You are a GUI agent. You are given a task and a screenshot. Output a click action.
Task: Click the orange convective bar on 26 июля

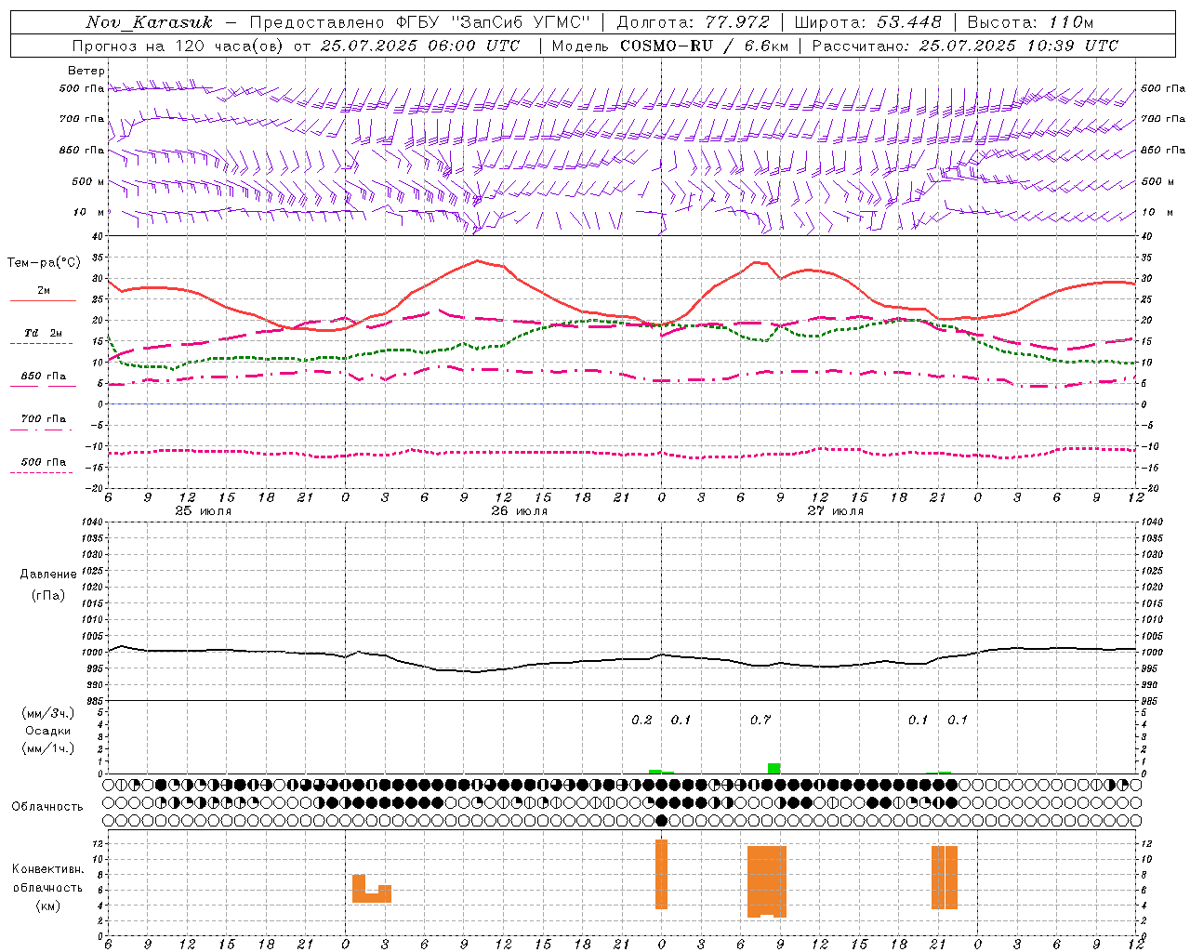(371, 889)
